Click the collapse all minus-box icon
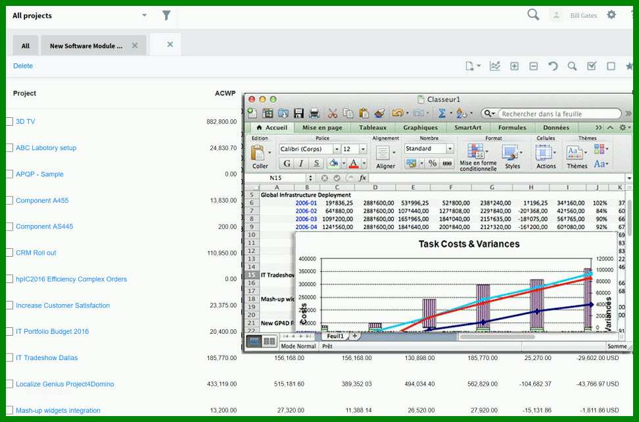639x422 pixels. [x=533, y=66]
